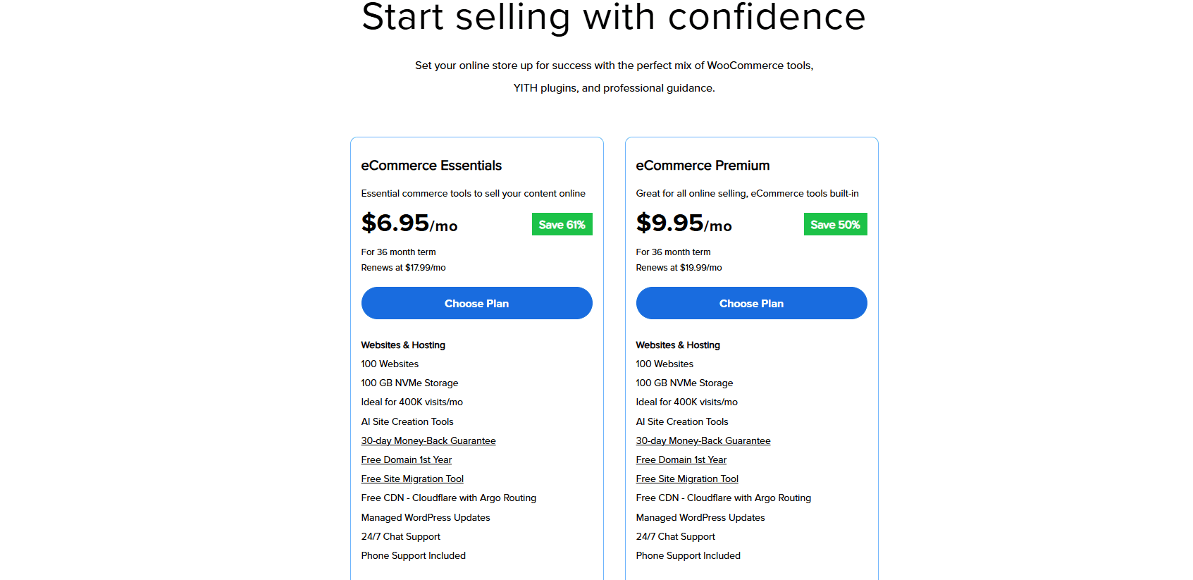Select the eCommerce Essentials heading
Image resolution: width=1193 pixels, height=580 pixels.
pyautogui.click(x=431, y=166)
